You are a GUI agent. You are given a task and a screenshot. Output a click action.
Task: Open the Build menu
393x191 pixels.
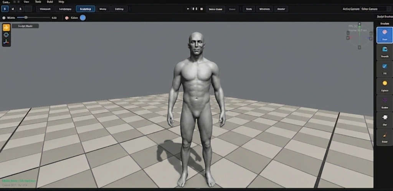(x=50, y=2)
